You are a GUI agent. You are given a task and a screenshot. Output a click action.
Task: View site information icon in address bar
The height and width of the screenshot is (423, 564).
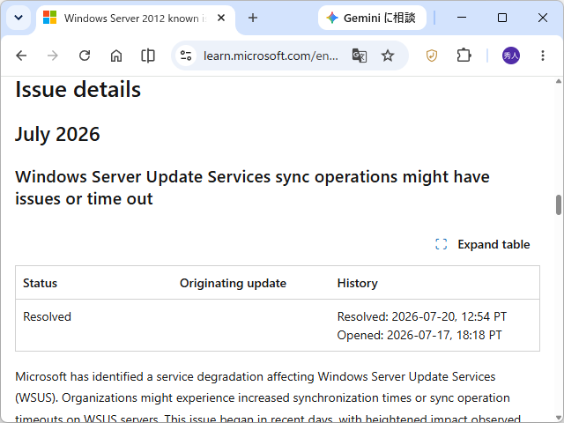(186, 56)
